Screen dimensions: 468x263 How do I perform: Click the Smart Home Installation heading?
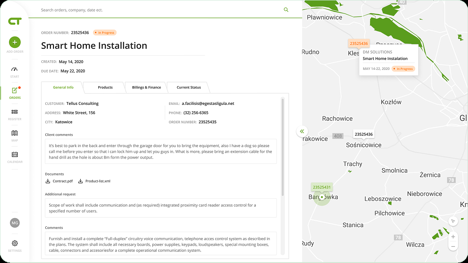click(x=94, y=46)
